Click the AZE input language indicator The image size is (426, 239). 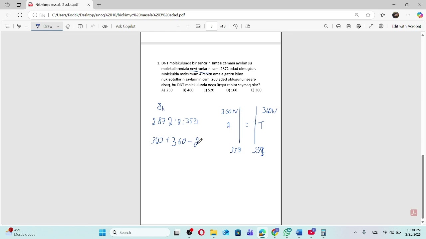click(x=374, y=232)
